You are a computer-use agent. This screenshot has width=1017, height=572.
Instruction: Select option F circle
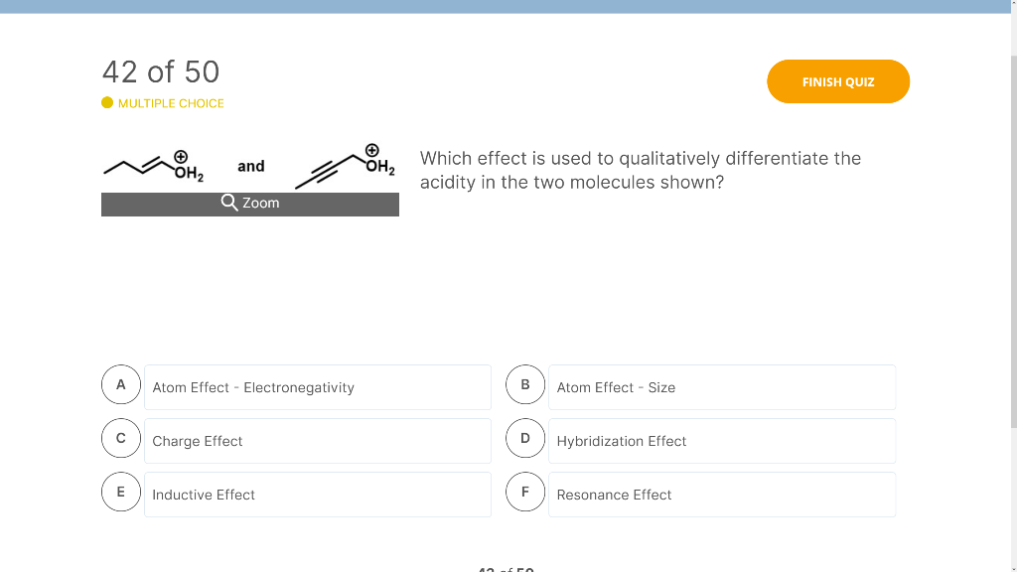click(525, 492)
